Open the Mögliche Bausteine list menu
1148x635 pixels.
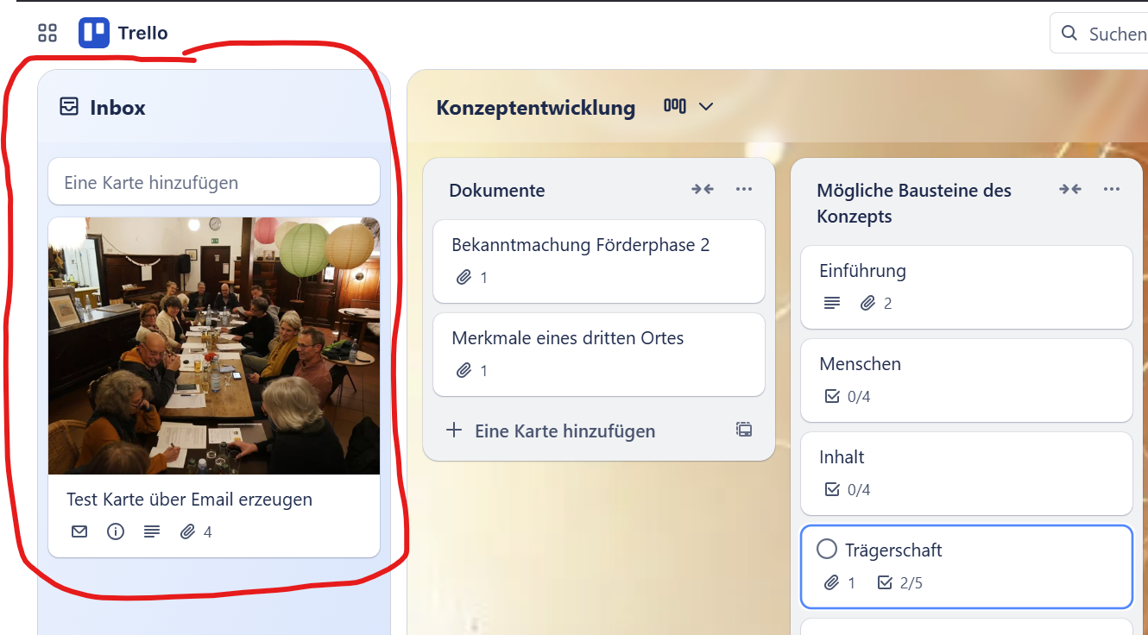pyautogui.click(x=1111, y=189)
